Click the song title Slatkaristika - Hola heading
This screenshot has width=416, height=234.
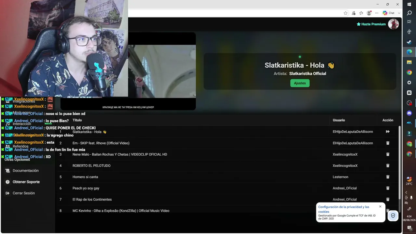pyautogui.click(x=300, y=65)
